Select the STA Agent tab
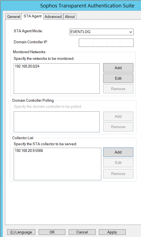141x237 pixels. pos(32,16)
